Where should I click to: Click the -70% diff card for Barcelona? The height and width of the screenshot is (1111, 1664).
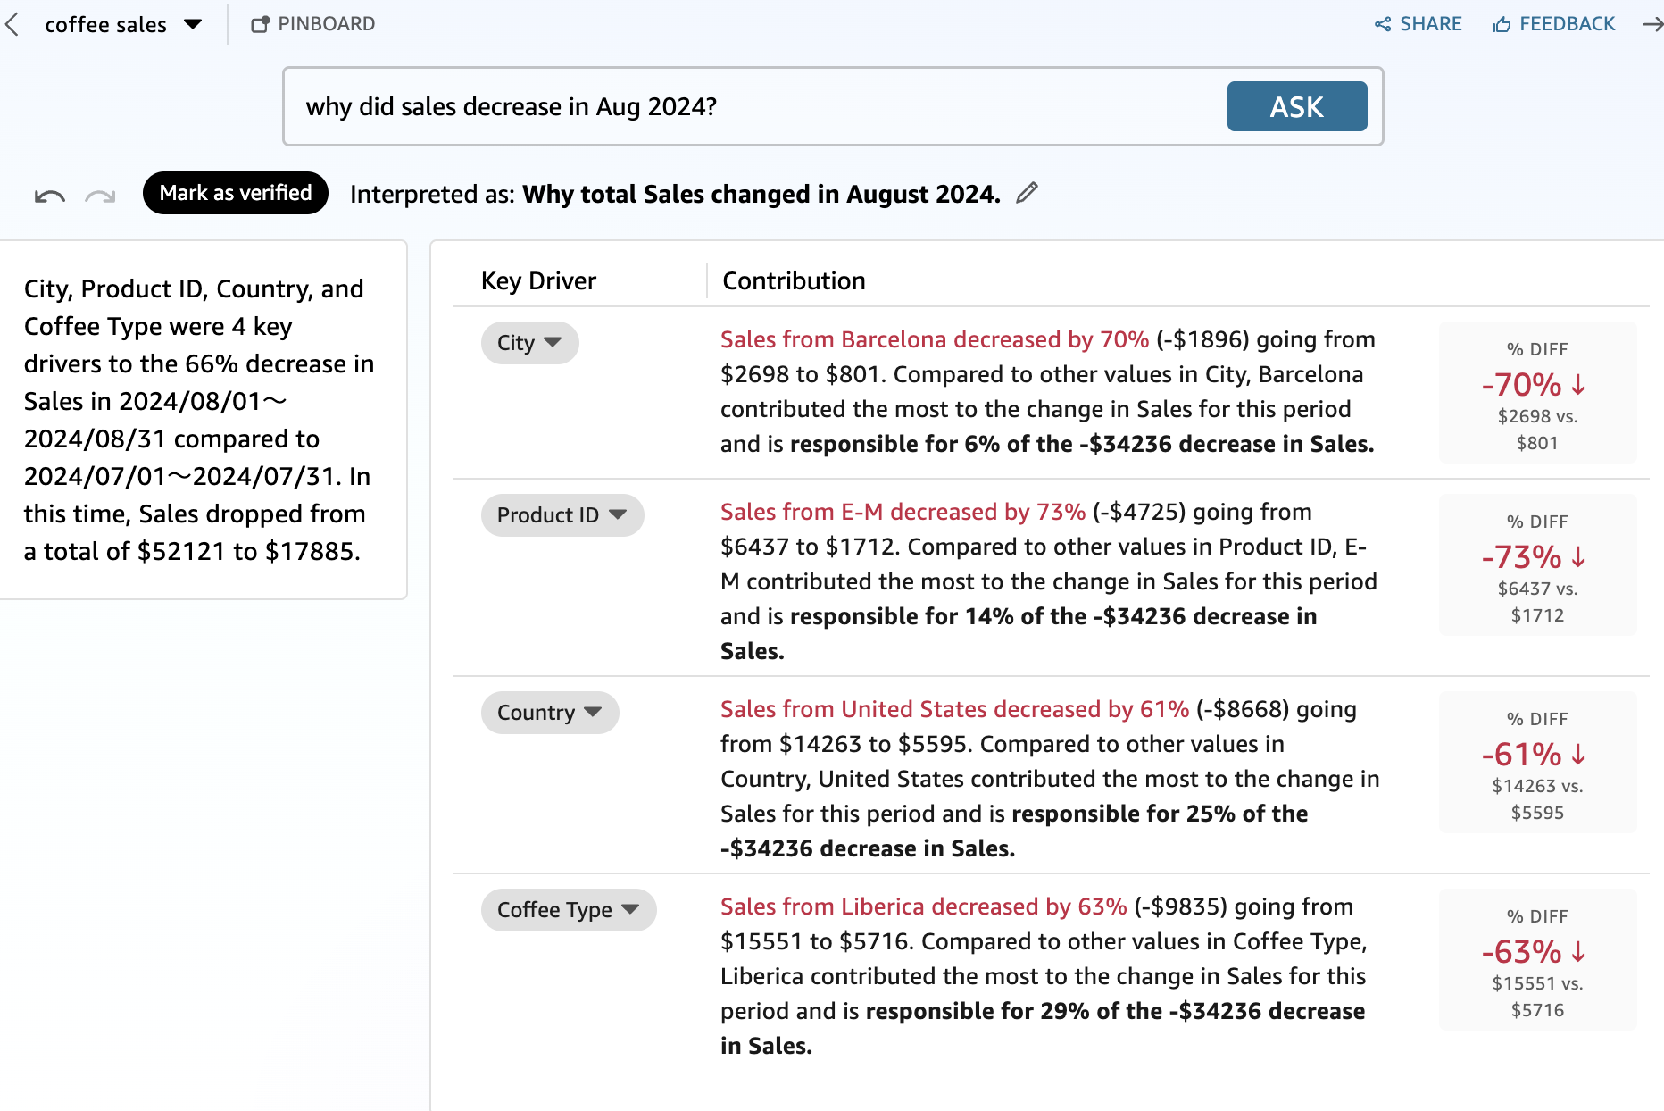[x=1537, y=392]
